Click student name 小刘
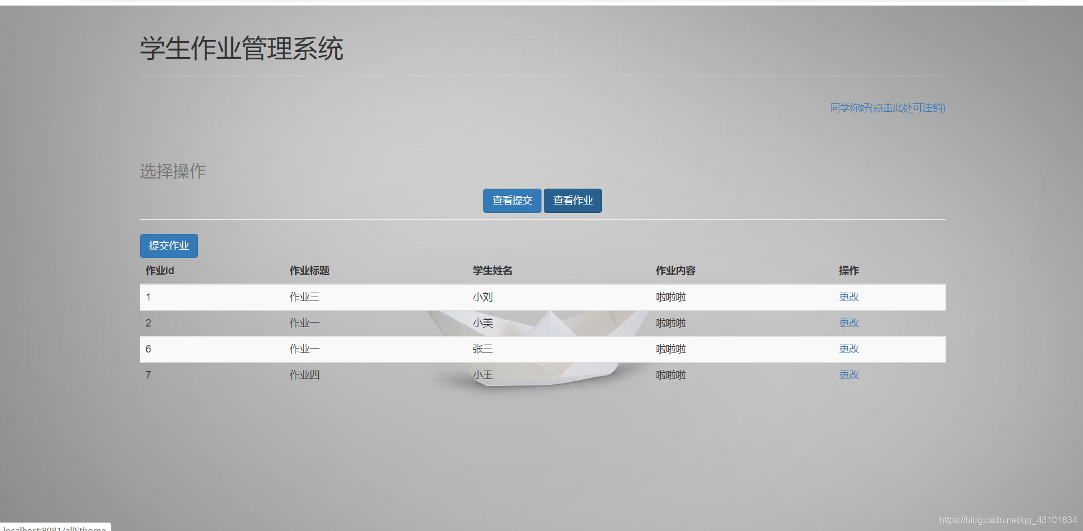Screen dimensions: 1083x531 tap(483, 297)
